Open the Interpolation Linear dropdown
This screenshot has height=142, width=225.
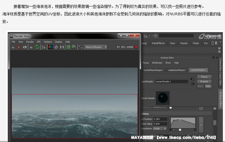(160, 129)
